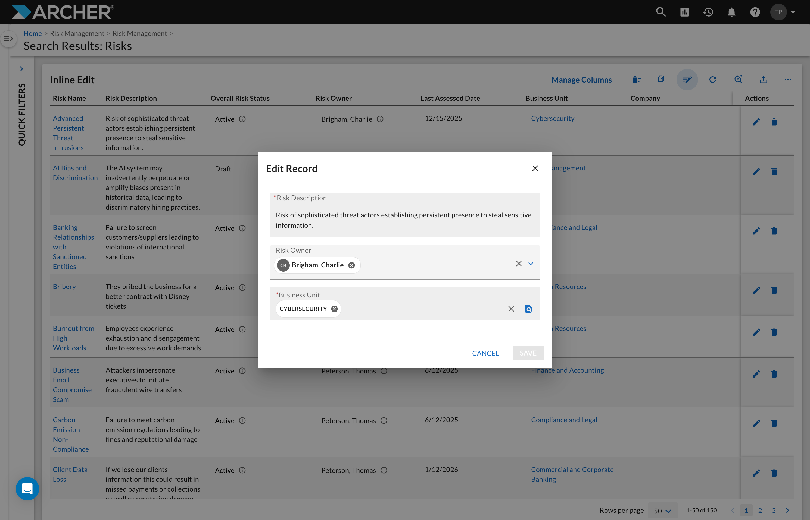Cancel the Edit Record dialog
The image size is (810, 520).
click(x=485, y=353)
